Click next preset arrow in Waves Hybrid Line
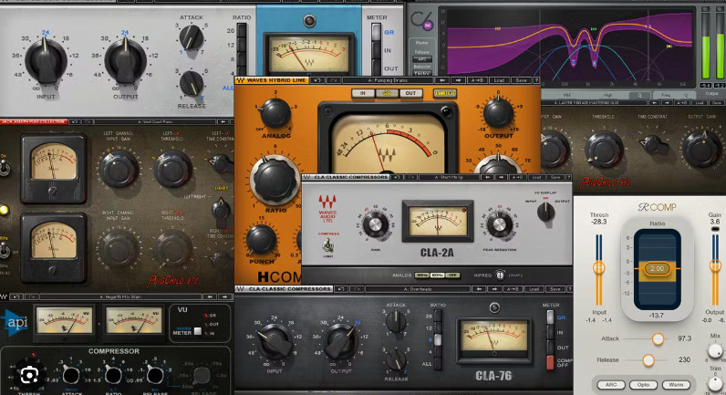This screenshot has height=395, width=726. 459,80
